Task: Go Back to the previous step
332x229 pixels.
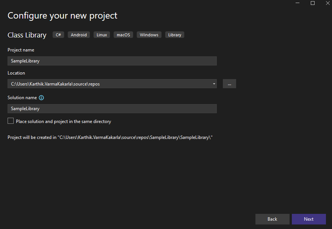Action: [272, 219]
